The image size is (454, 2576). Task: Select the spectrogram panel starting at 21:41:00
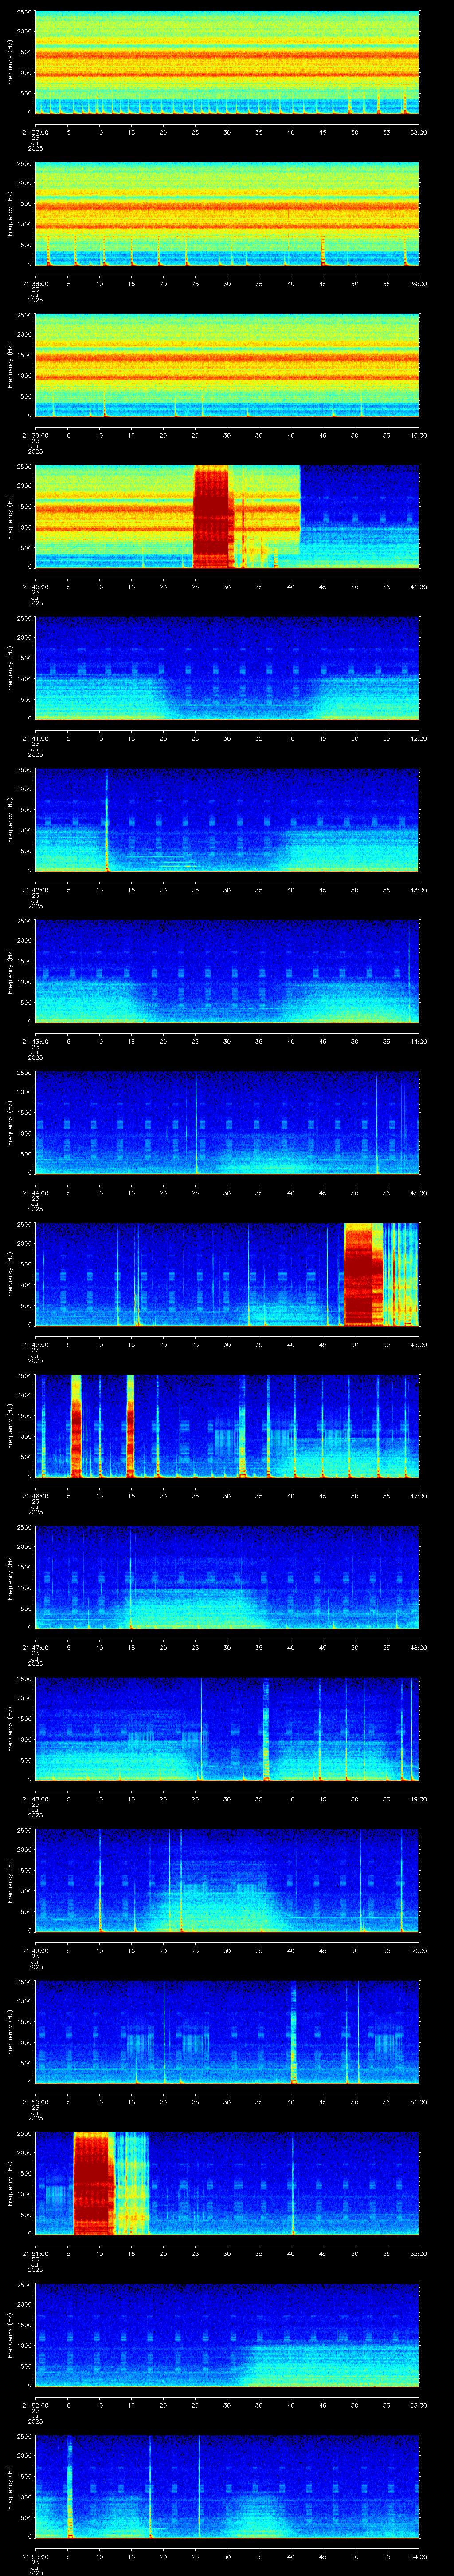pos(227,669)
